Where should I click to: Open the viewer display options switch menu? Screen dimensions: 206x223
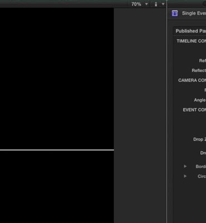(x=159, y=4)
